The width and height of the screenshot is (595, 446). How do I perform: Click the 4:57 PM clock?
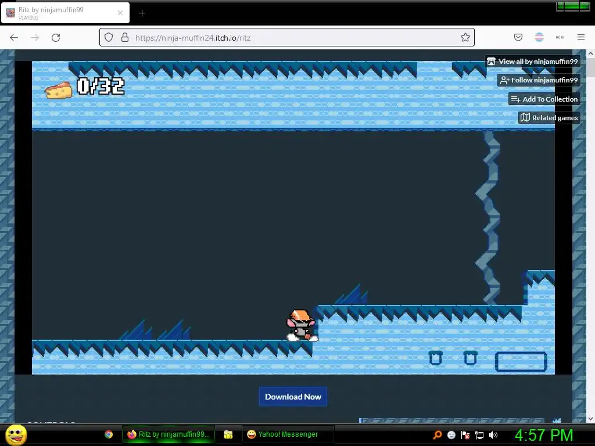pos(544,435)
